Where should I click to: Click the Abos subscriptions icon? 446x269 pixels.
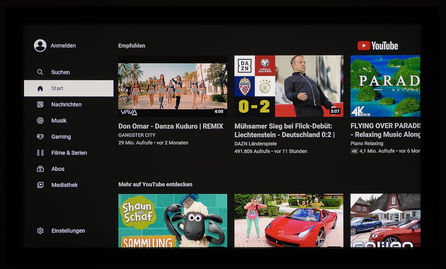[40, 169]
